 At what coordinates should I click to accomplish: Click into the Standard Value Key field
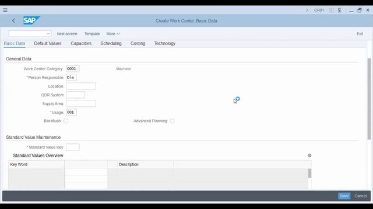click(x=72, y=147)
